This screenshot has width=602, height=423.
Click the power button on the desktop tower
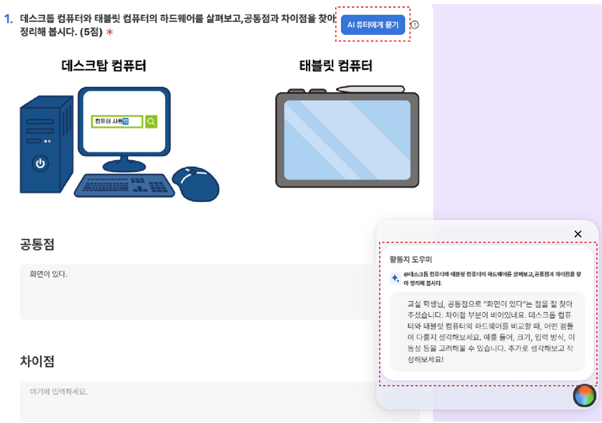[41, 164]
